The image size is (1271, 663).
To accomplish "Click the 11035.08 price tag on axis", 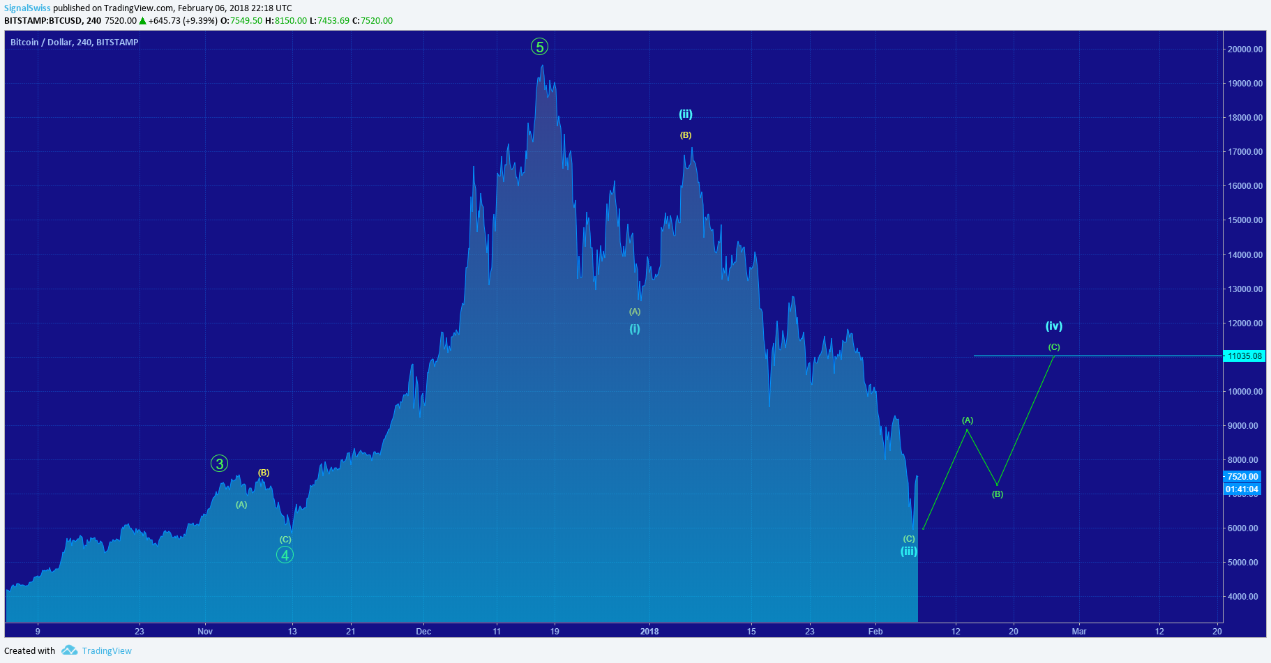I will click(x=1244, y=356).
